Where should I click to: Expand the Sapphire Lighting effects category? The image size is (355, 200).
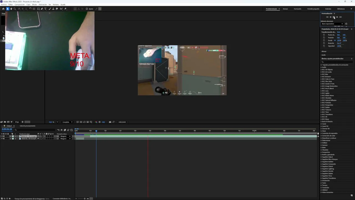tap(321, 169)
